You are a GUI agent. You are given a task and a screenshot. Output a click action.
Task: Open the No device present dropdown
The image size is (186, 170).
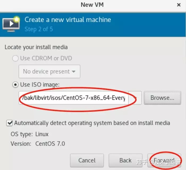point(49,71)
